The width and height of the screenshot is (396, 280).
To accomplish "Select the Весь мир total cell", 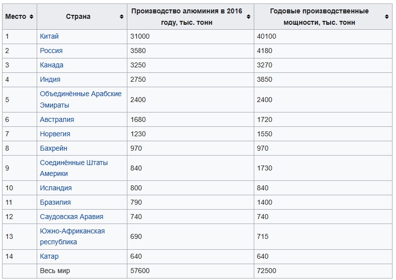I will point(82,271).
